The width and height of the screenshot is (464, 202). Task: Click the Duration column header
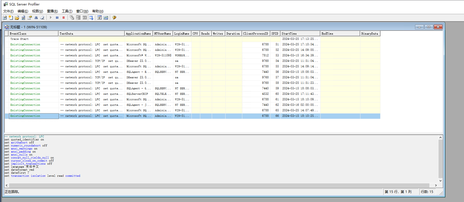point(234,34)
